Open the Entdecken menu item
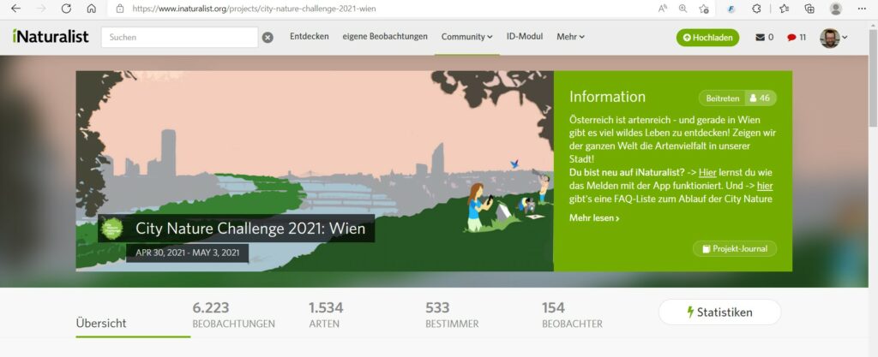This screenshot has height=357, width=878. click(x=309, y=36)
